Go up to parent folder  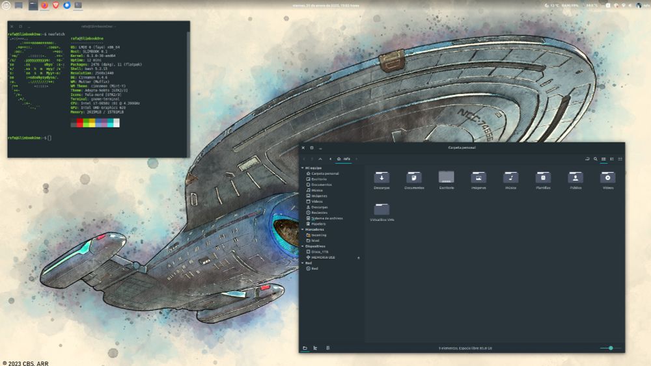(x=320, y=159)
